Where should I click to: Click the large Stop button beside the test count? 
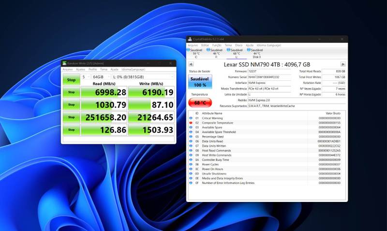(x=71, y=80)
